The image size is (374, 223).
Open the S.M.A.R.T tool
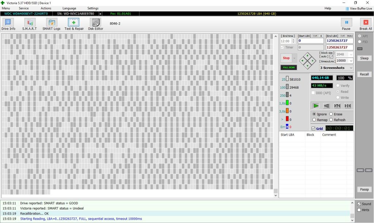30,24
